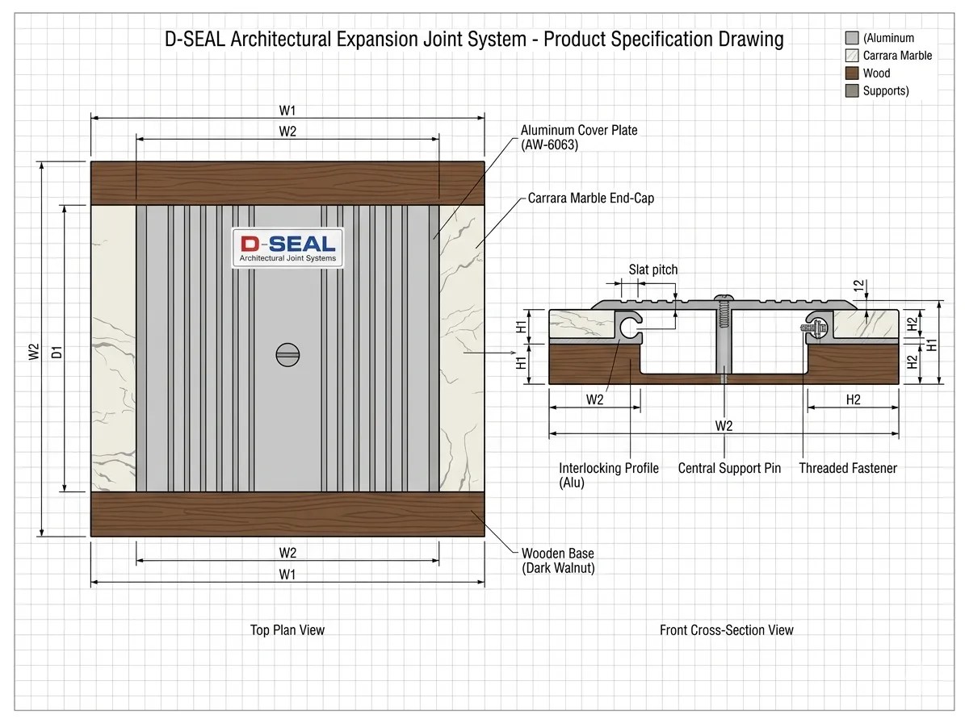Select the Wood brown legend swatch
Screen dimensions: 965x723
click(852, 73)
